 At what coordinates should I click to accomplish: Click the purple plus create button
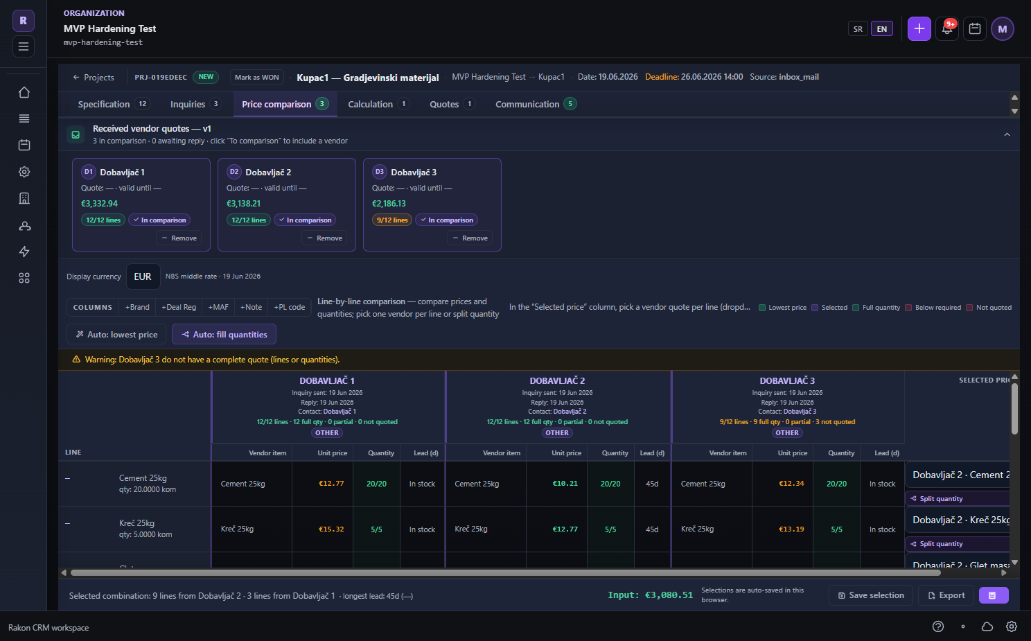pyautogui.click(x=919, y=28)
